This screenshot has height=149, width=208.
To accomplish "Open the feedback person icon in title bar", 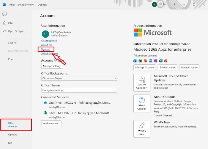I will point(164,5).
